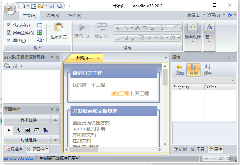Click the redo arrow icon
240x165 pixels.
tap(161, 38)
